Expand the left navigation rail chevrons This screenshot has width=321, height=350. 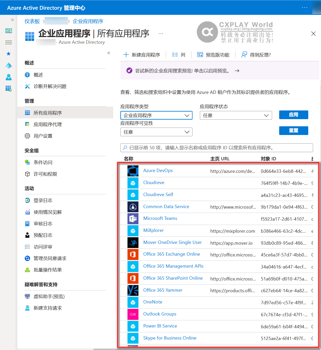click(x=12, y=20)
